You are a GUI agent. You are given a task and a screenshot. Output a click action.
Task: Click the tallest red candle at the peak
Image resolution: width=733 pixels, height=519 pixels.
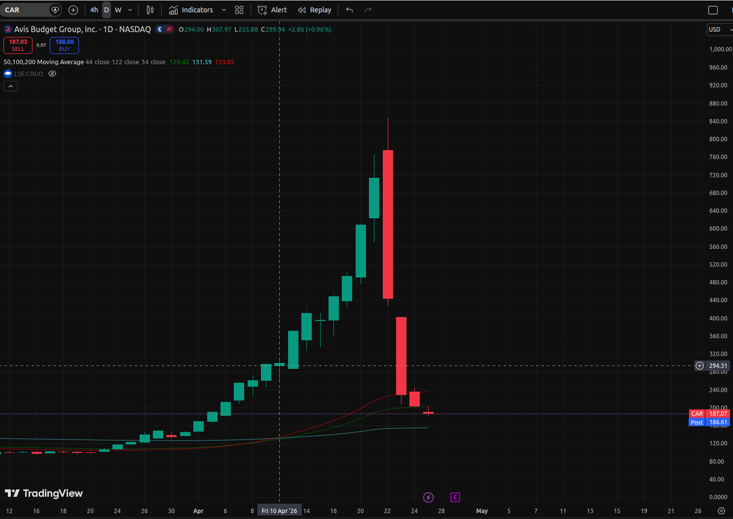click(x=388, y=224)
